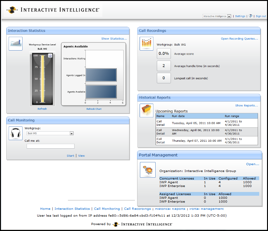Open the Workgroup dropdown showing Bulk WG
This screenshot has height=231, width=268.
coord(71,133)
